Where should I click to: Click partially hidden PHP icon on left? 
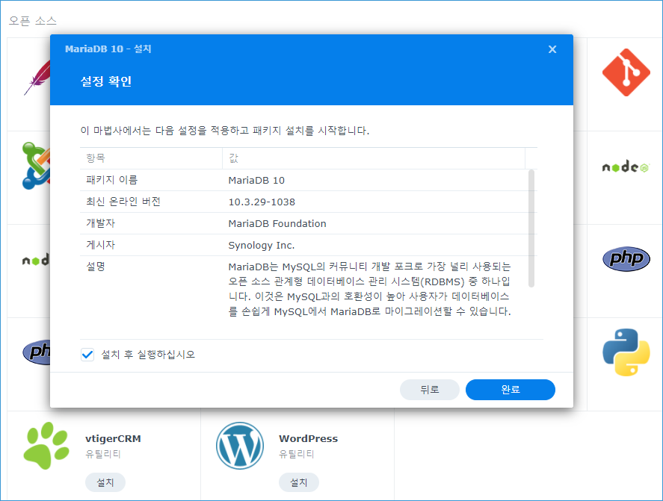pyautogui.click(x=37, y=352)
